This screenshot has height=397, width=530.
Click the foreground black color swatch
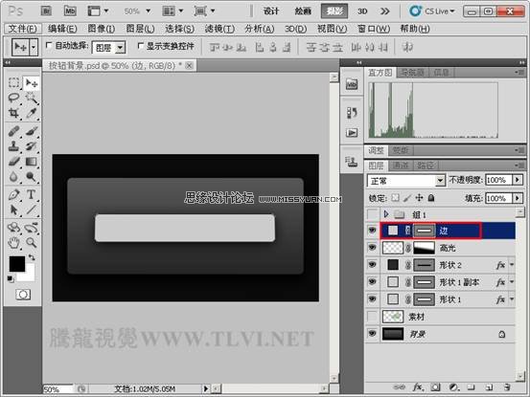click(x=16, y=263)
